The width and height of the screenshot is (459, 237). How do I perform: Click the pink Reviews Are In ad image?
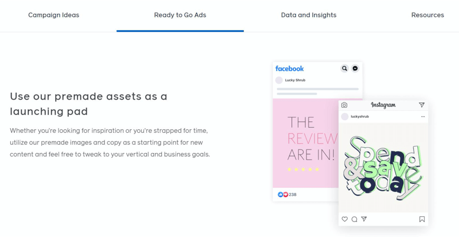click(306, 143)
